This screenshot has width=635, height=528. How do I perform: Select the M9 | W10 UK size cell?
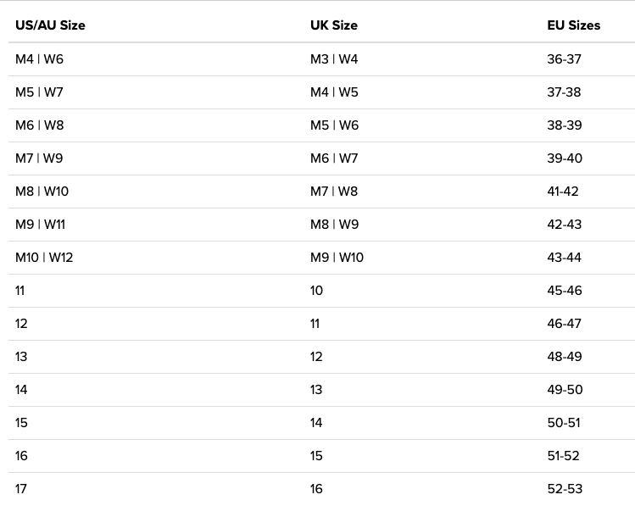click(337, 258)
